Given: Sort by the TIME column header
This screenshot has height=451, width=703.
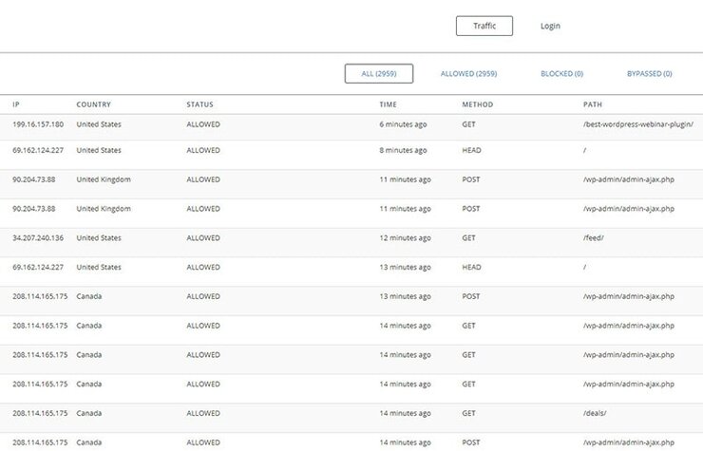Looking at the screenshot, I should pos(388,104).
